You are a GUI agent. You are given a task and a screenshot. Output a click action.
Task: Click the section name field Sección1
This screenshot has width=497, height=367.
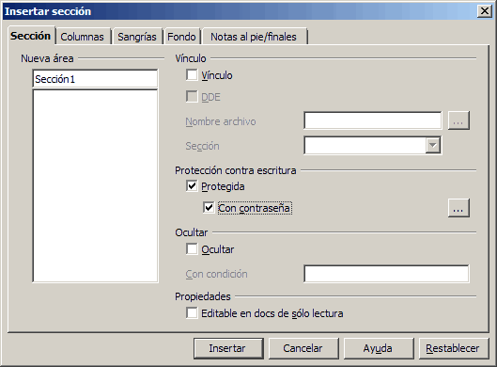[95, 79]
